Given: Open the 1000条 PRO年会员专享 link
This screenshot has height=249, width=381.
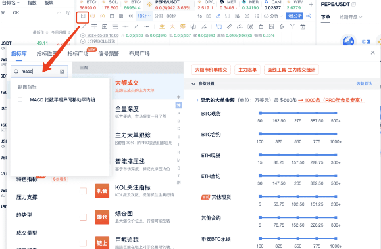Looking at the screenshot, I should (331, 101).
